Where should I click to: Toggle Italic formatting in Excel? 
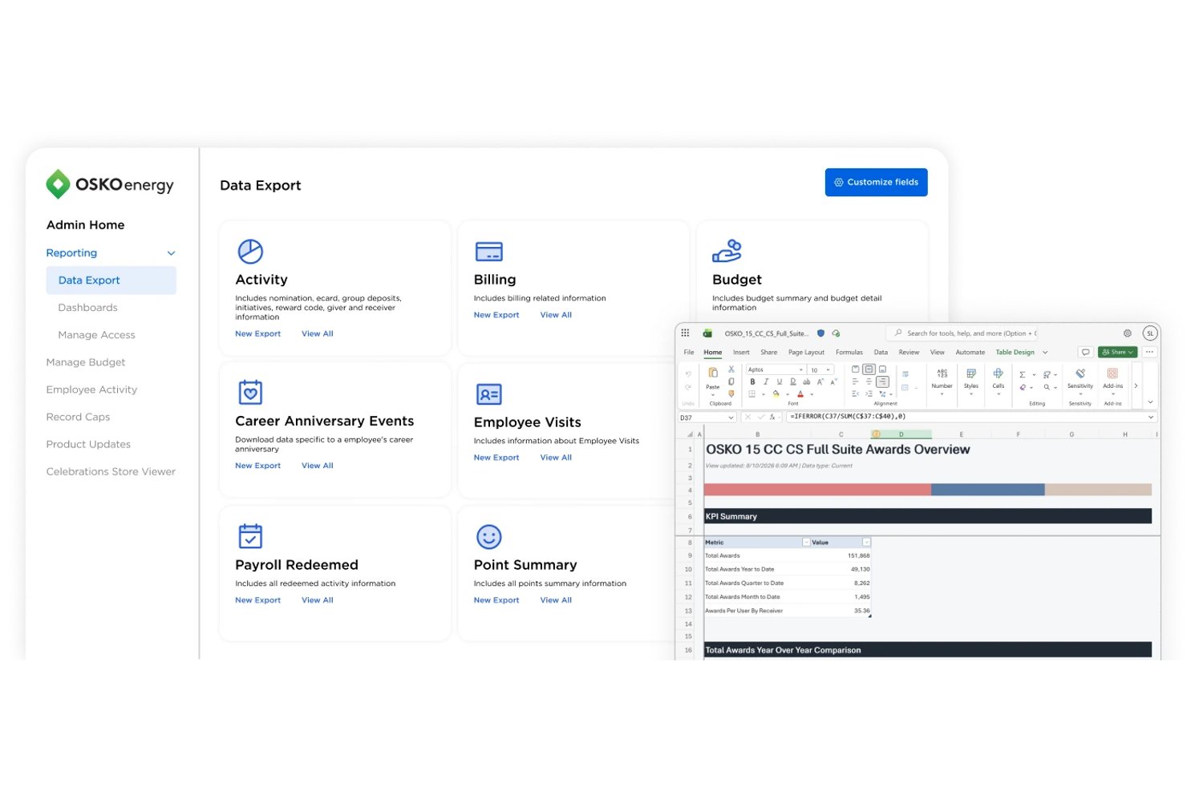pos(766,381)
